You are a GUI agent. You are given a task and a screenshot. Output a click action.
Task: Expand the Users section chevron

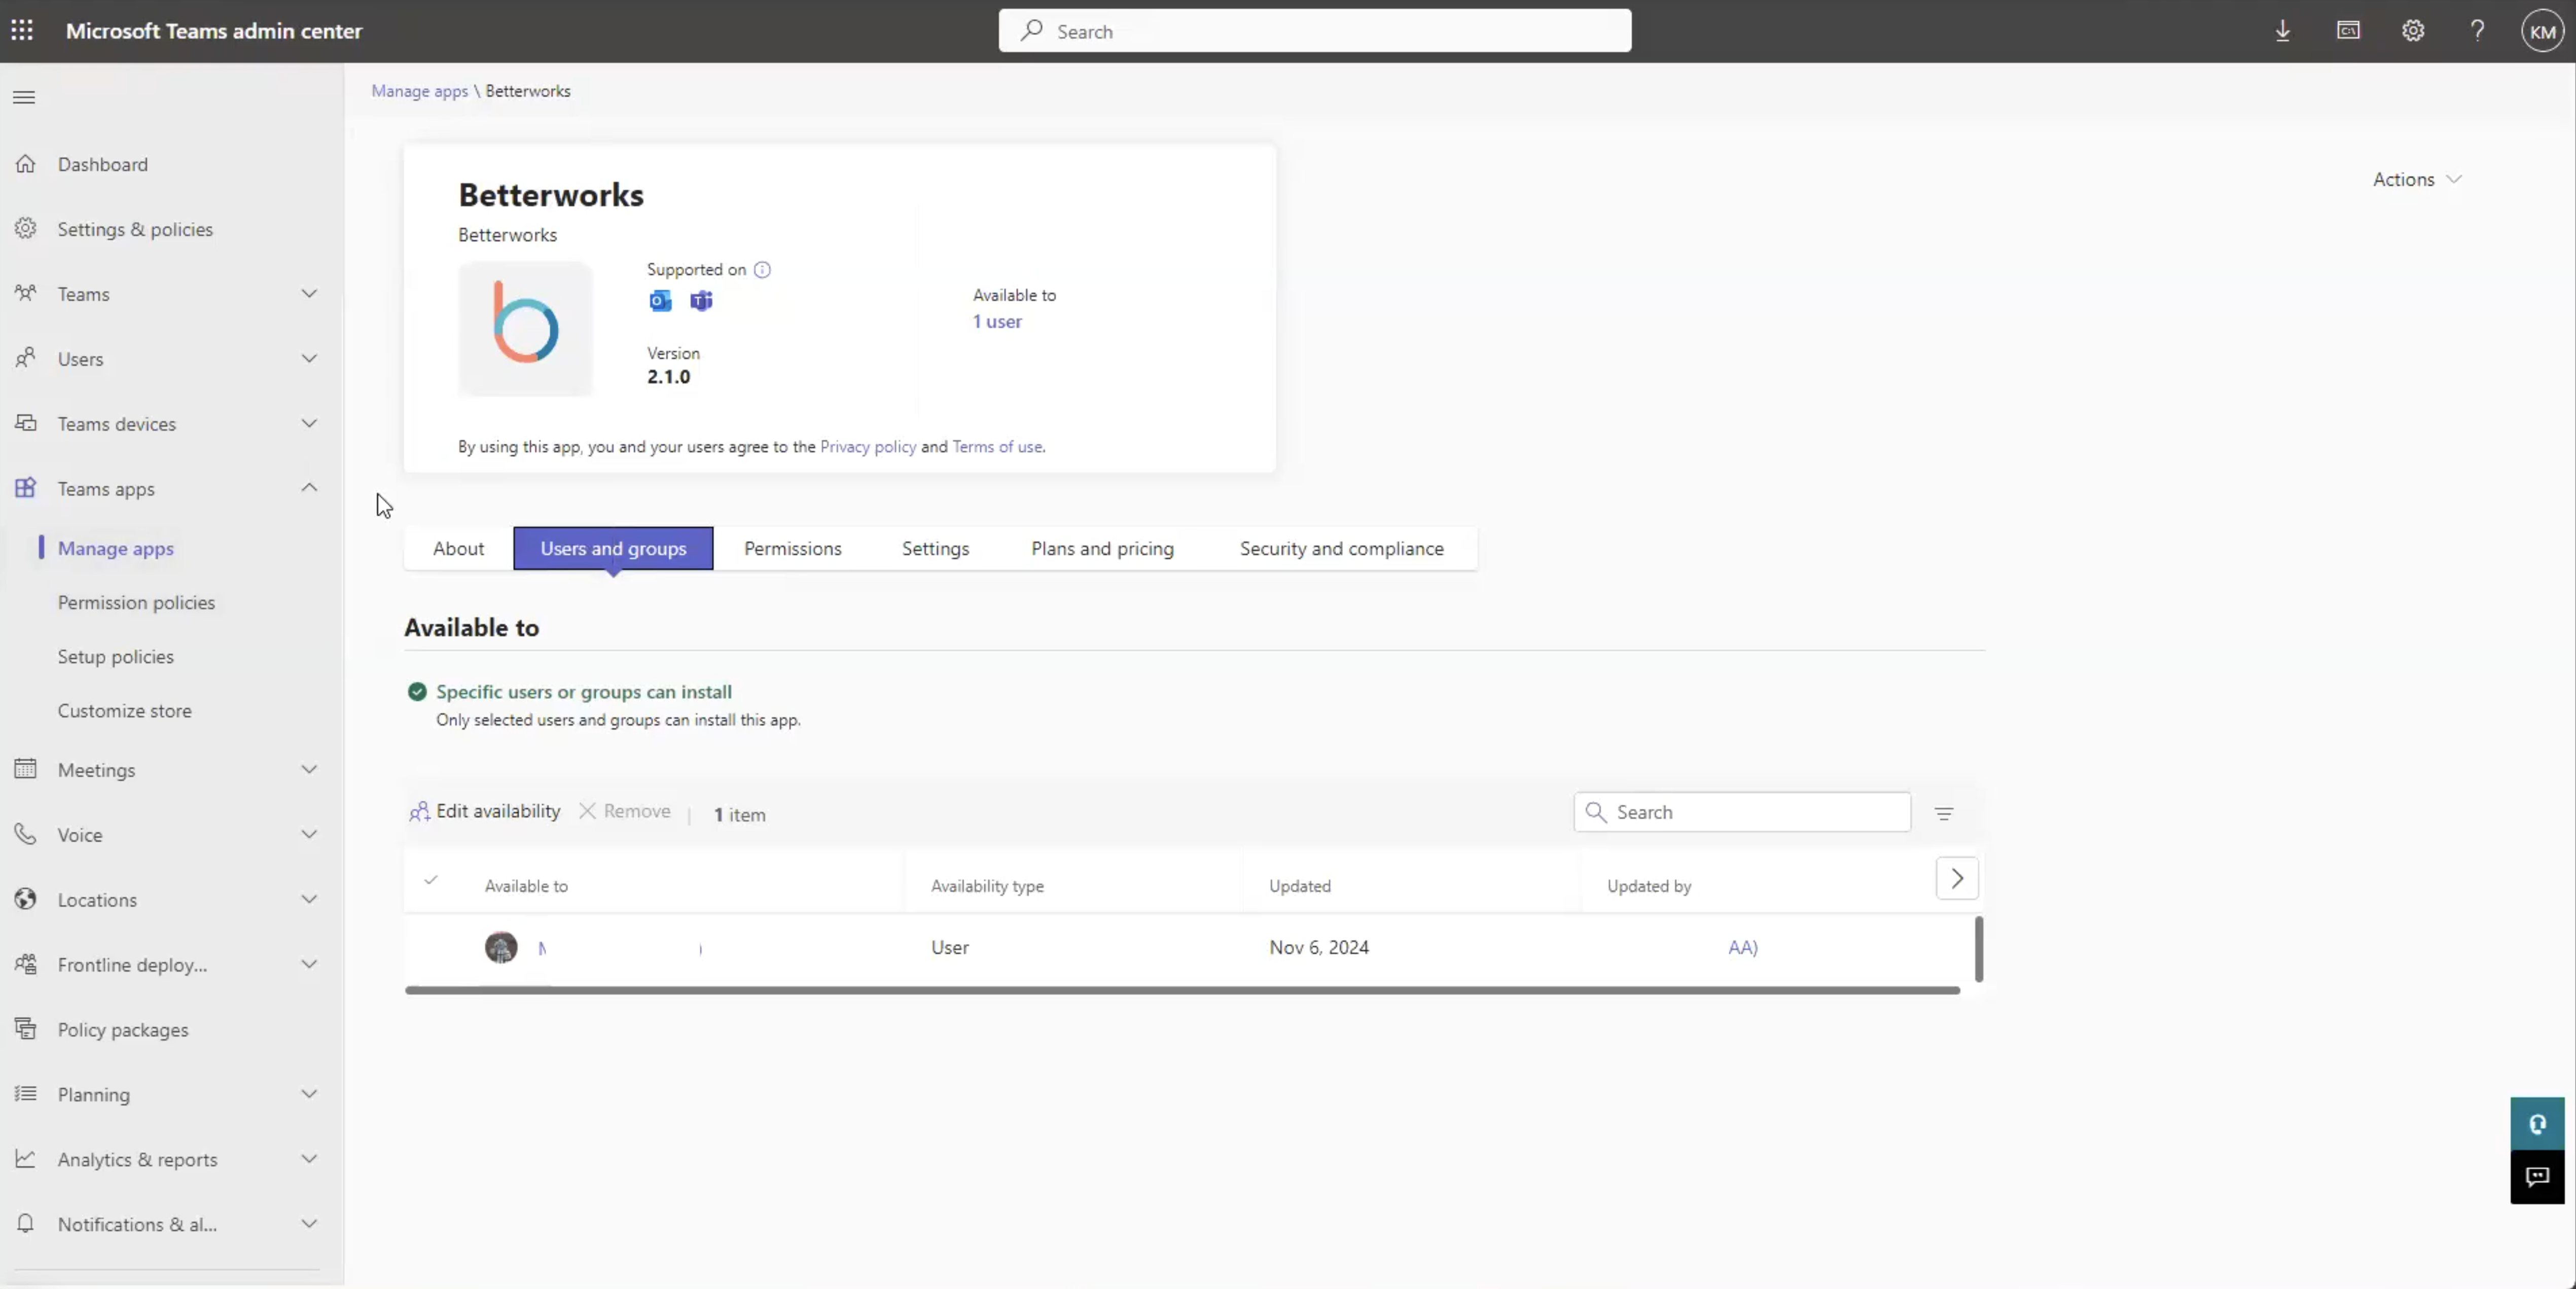[x=309, y=359]
